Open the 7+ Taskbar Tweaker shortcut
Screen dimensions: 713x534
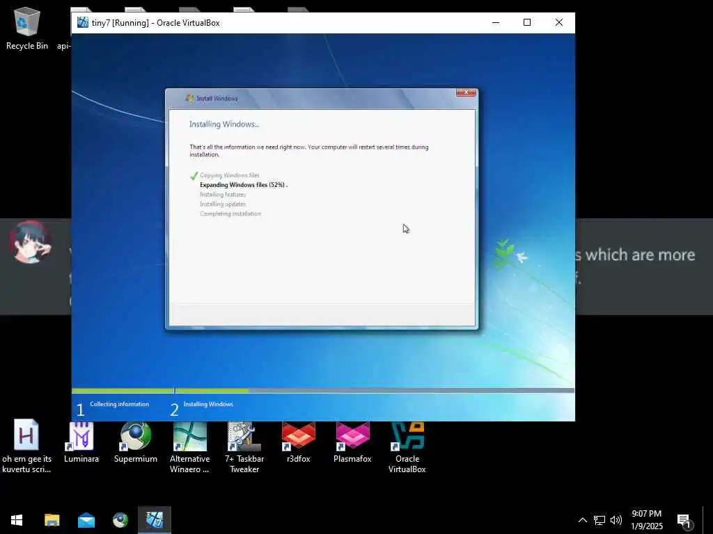244,447
